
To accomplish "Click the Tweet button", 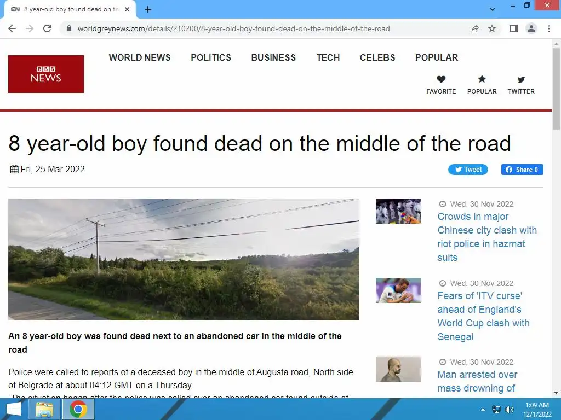I will coord(468,170).
